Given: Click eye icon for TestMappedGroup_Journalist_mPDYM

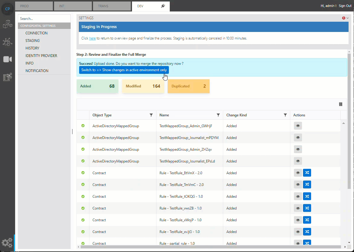Looking at the screenshot, I should tap(298, 137).
